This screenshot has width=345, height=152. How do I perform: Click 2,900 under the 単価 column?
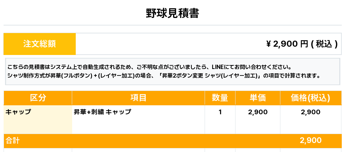pyautogui.click(x=258, y=112)
